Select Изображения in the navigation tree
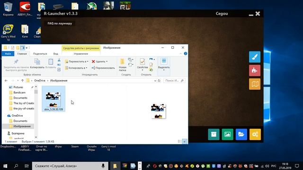Viewport: 303px width, 170px height. (x=22, y=127)
